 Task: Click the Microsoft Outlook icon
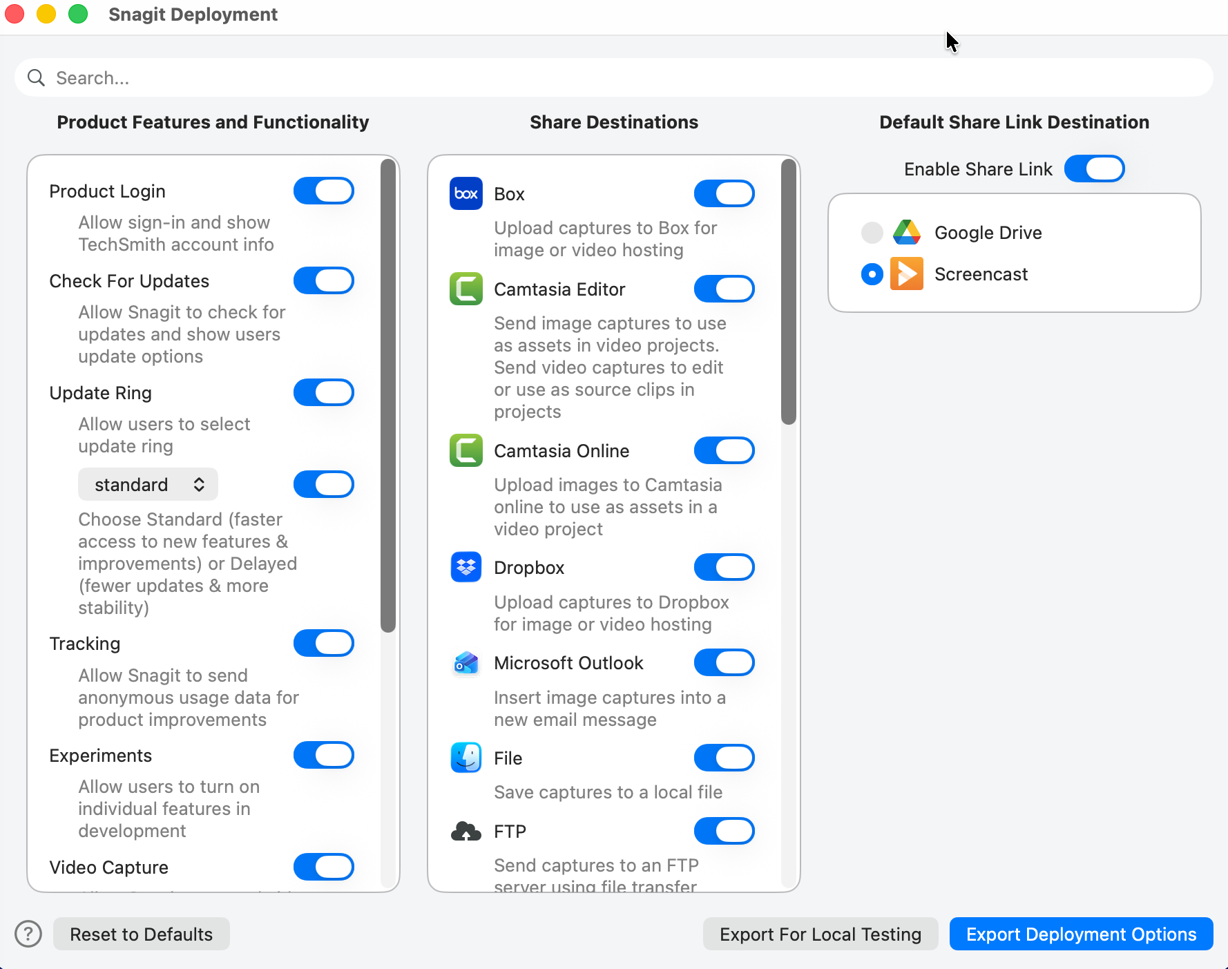466,662
